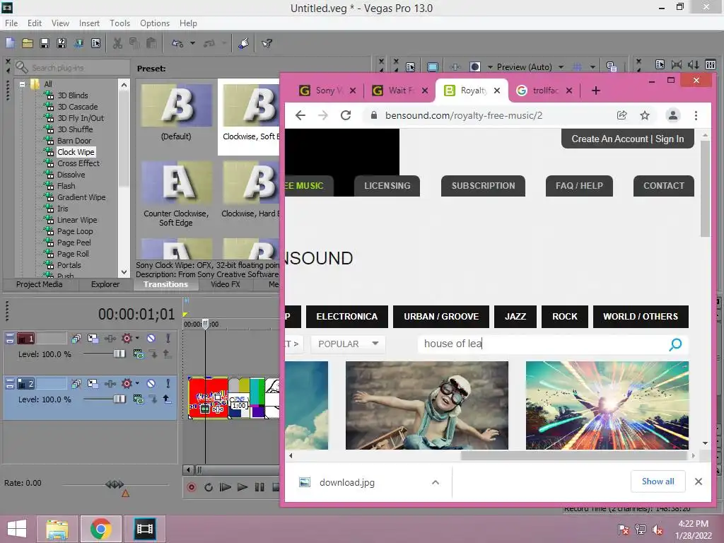The height and width of the screenshot is (543, 724).
Task: Open automation settings dropdown on track 1
Action: 137,338
